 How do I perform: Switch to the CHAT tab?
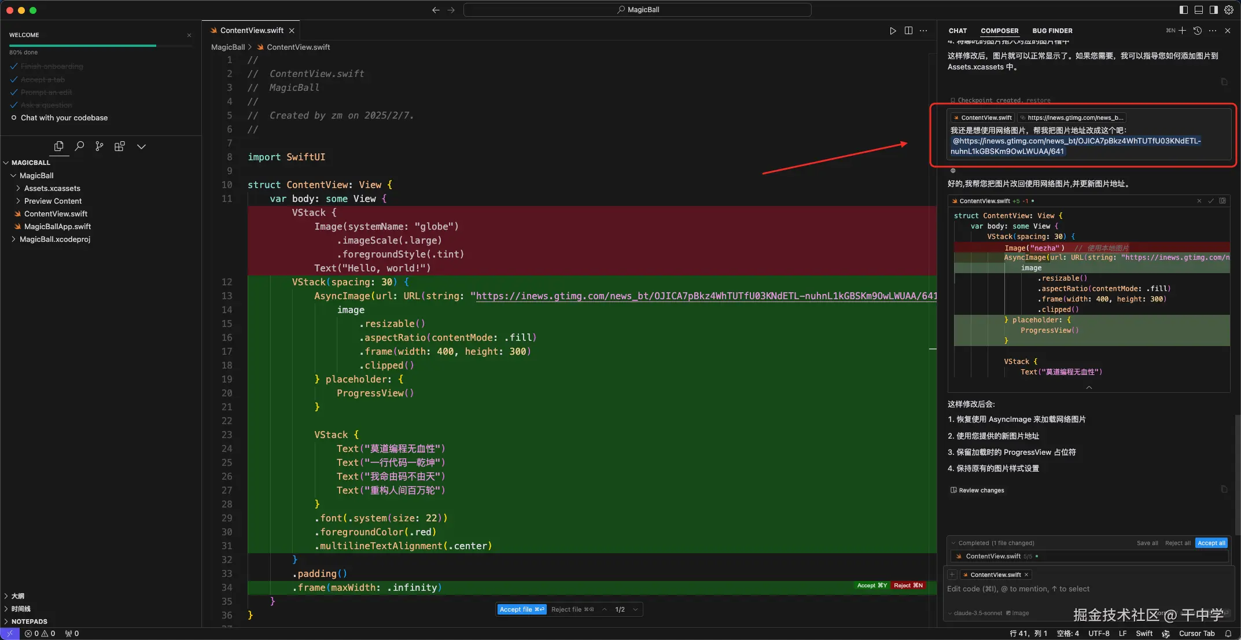click(x=958, y=31)
